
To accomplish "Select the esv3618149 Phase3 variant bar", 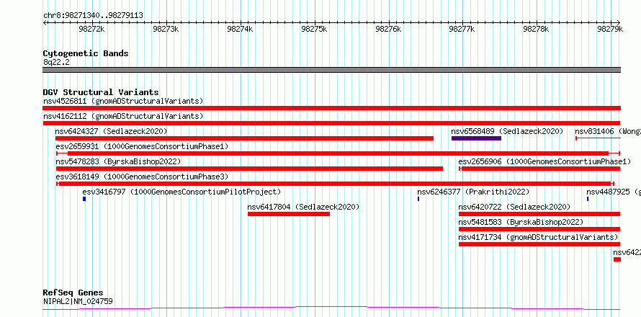I will pos(335,184).
